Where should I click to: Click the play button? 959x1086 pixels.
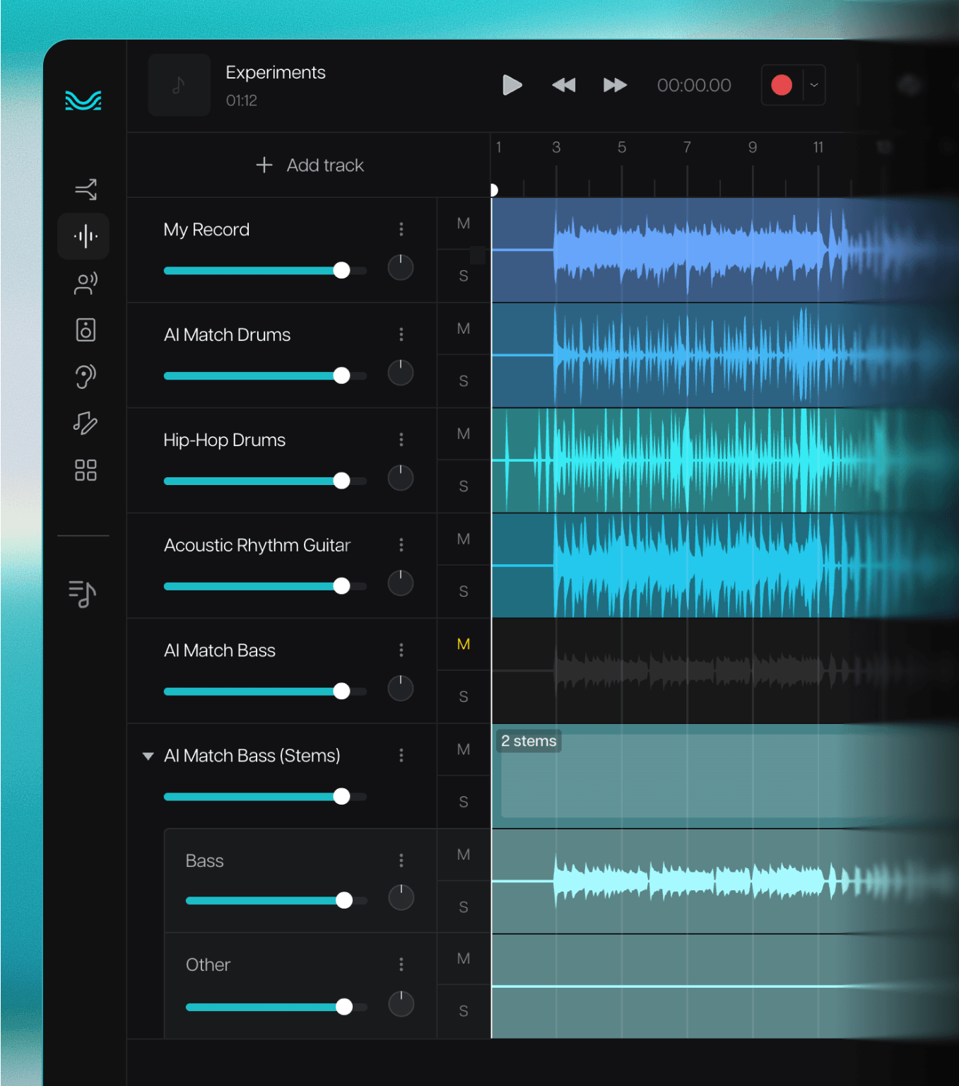(512, 86)
